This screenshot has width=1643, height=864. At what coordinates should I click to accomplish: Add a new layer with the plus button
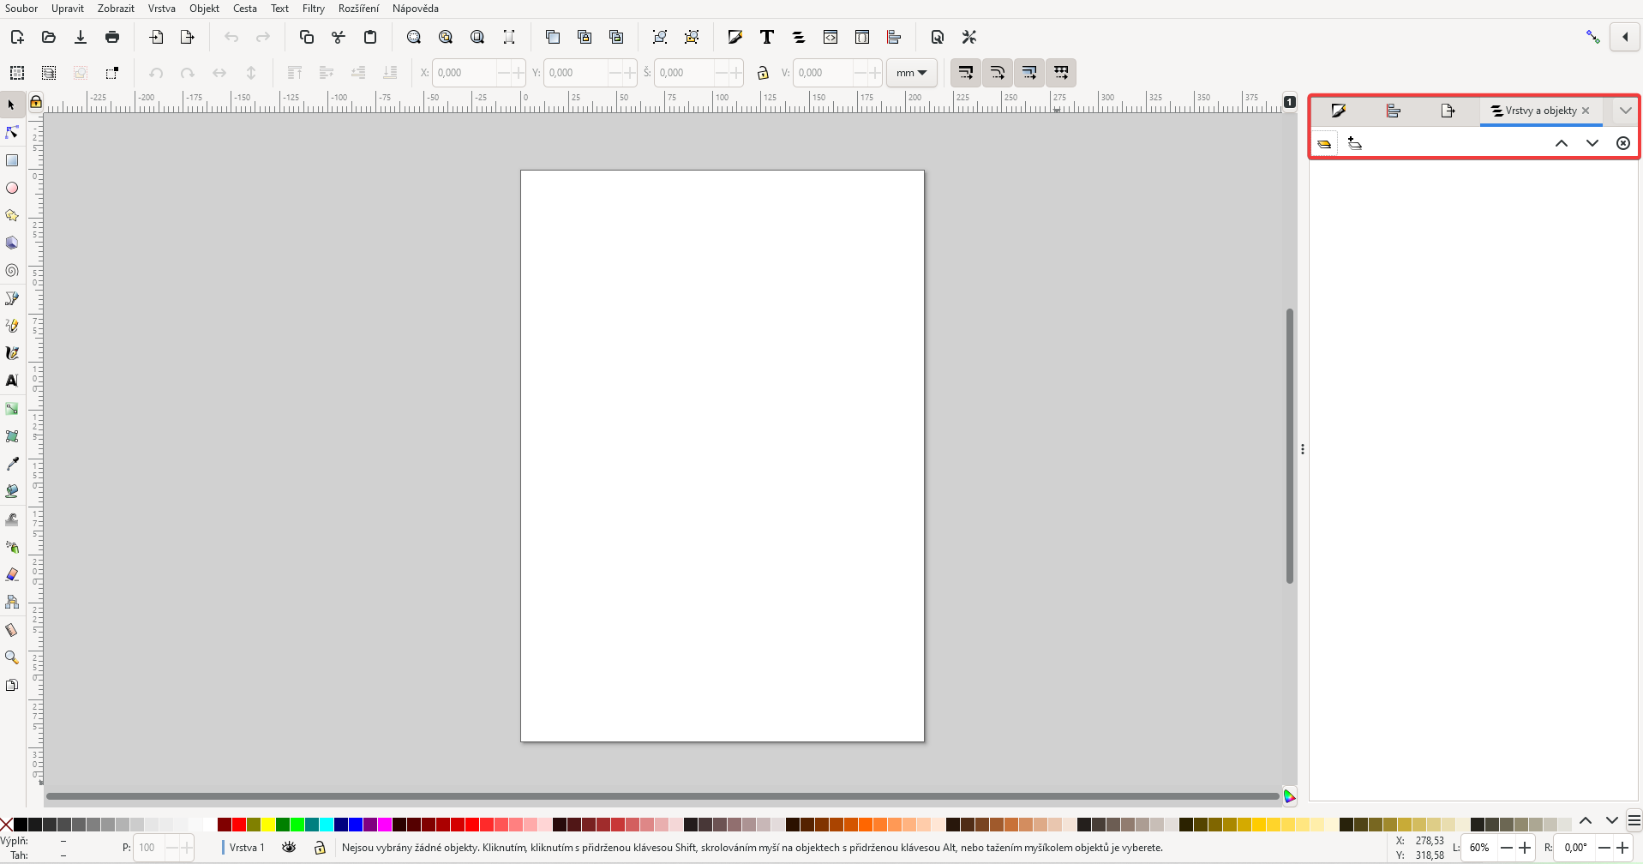[x=1355, y=143]
